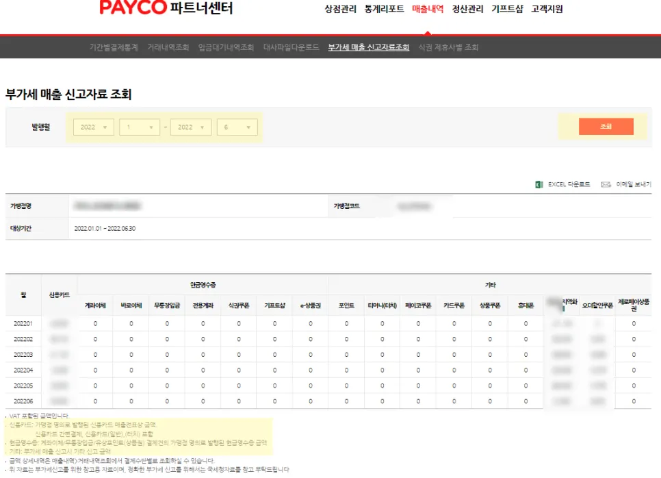The height and width of the screenshot is (478, 661).
Task: Click the 티머니(터치) column header
Action: [382, 305]
